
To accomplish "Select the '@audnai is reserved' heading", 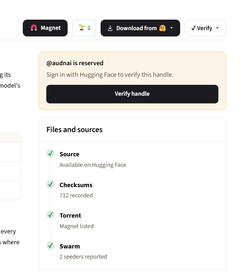I will [75, 63].
